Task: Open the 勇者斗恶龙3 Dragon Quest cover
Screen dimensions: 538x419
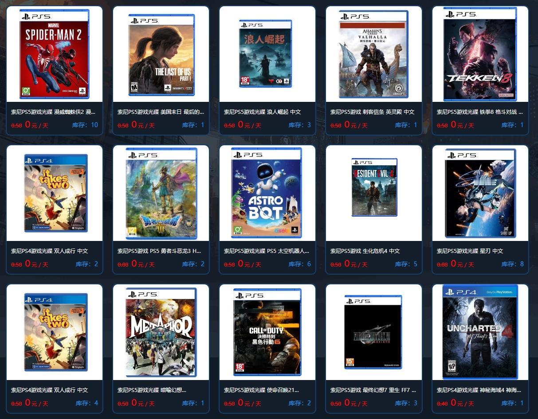Action: click(x=161, y=194)
